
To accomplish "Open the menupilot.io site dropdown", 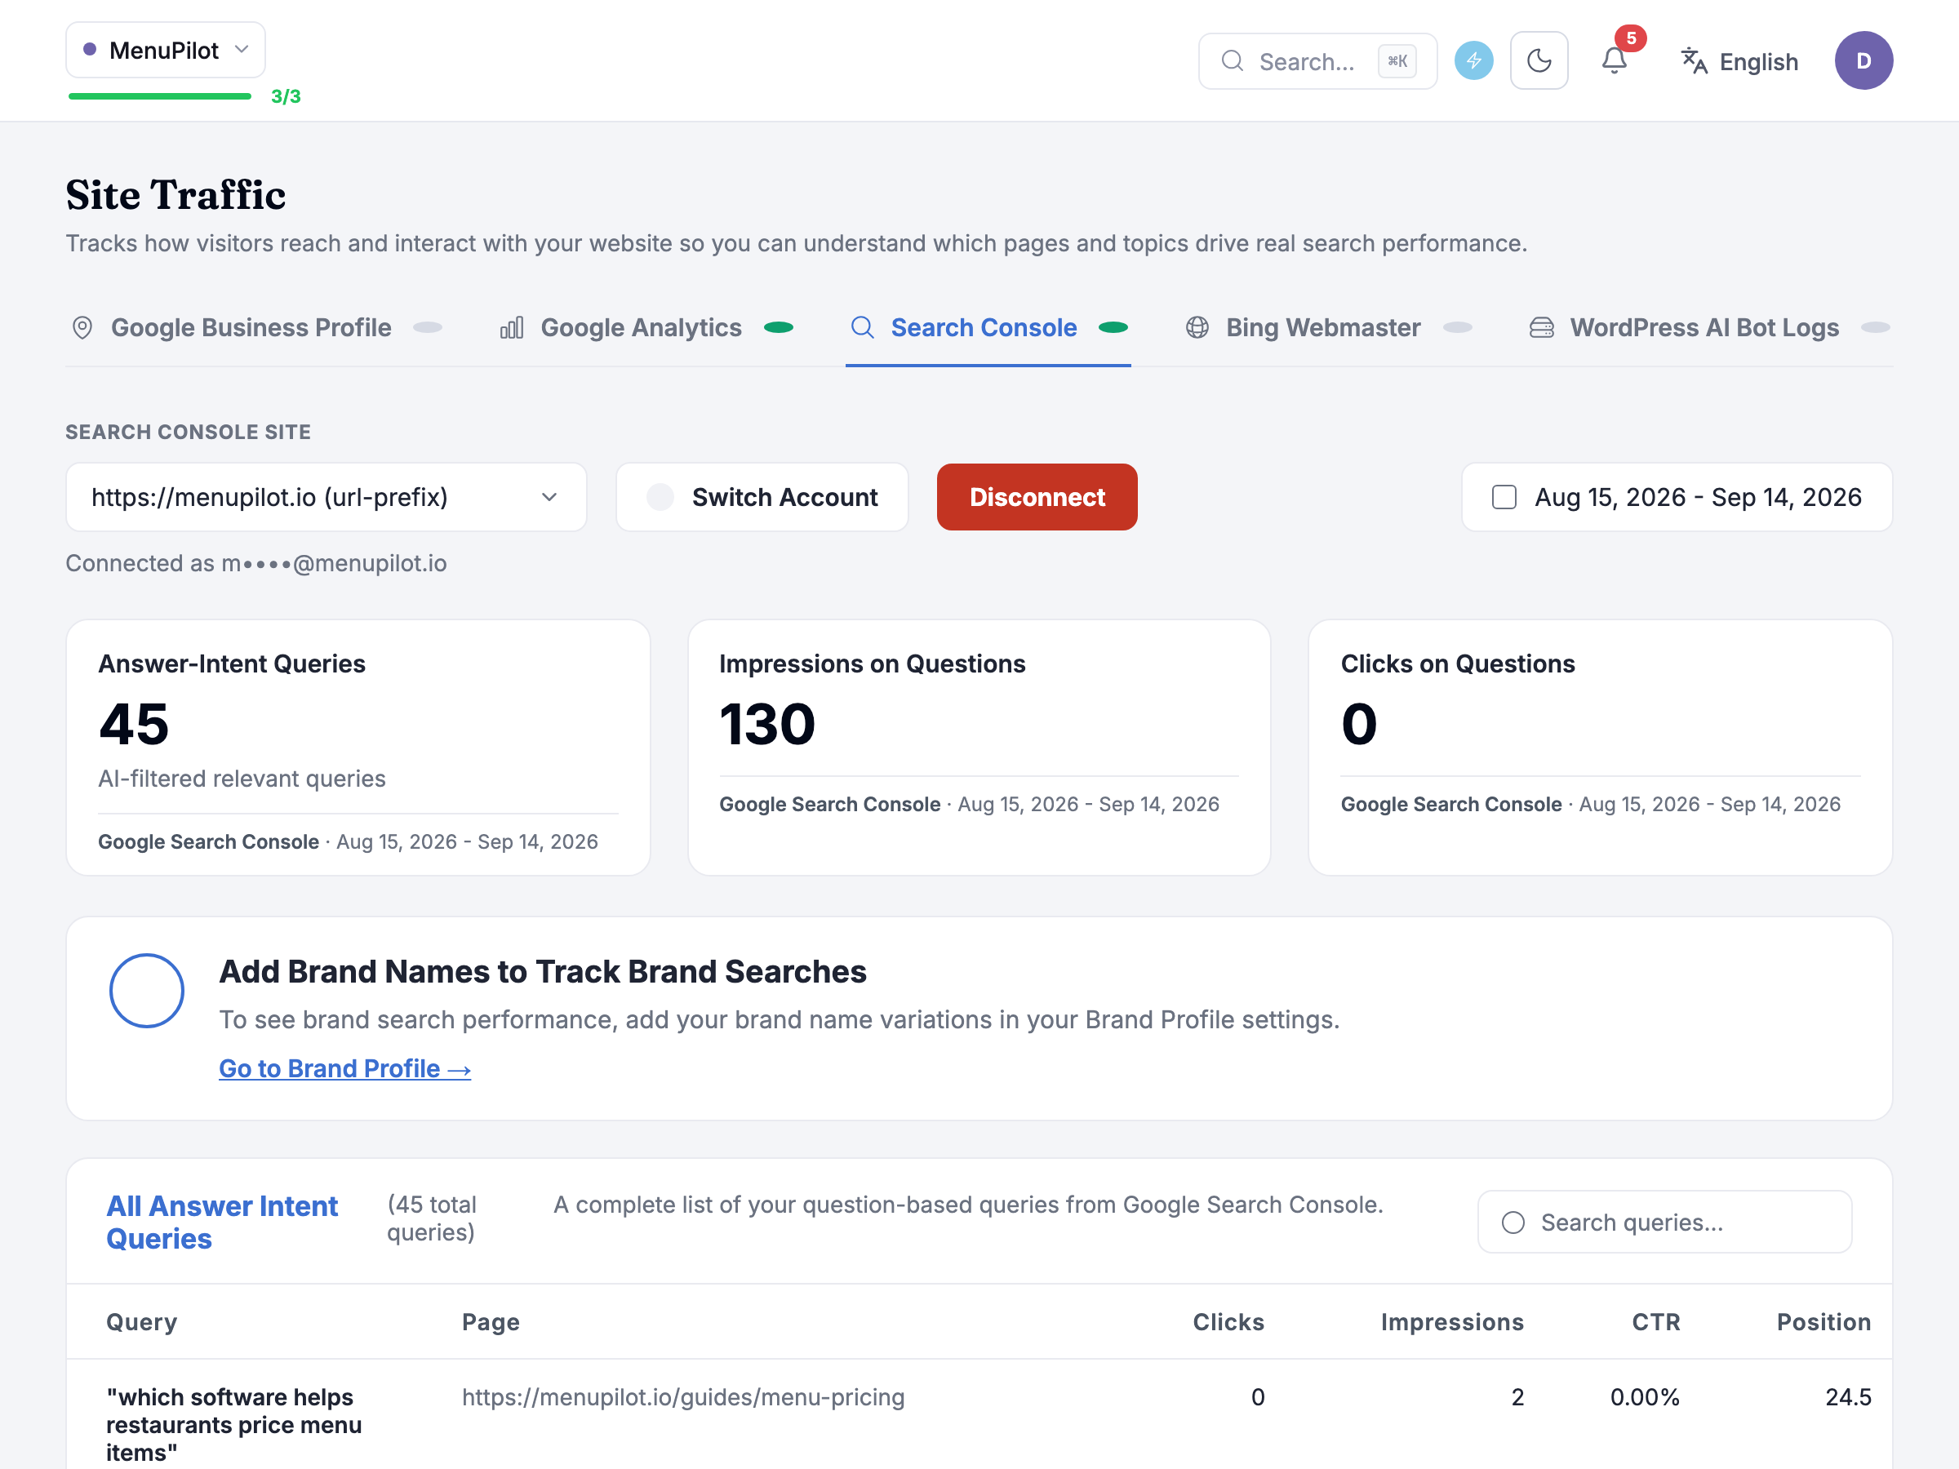I will tap(326, 497).
